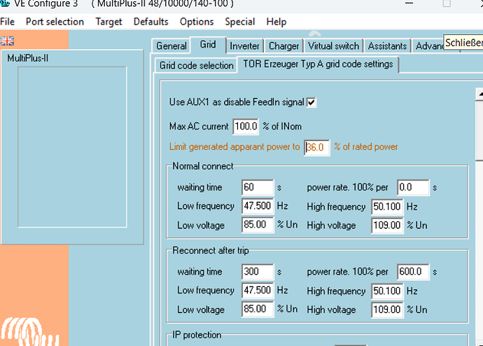
Task: Select TOR Erzeuger Typ A grid code settings tab
Action: point(318,64)
